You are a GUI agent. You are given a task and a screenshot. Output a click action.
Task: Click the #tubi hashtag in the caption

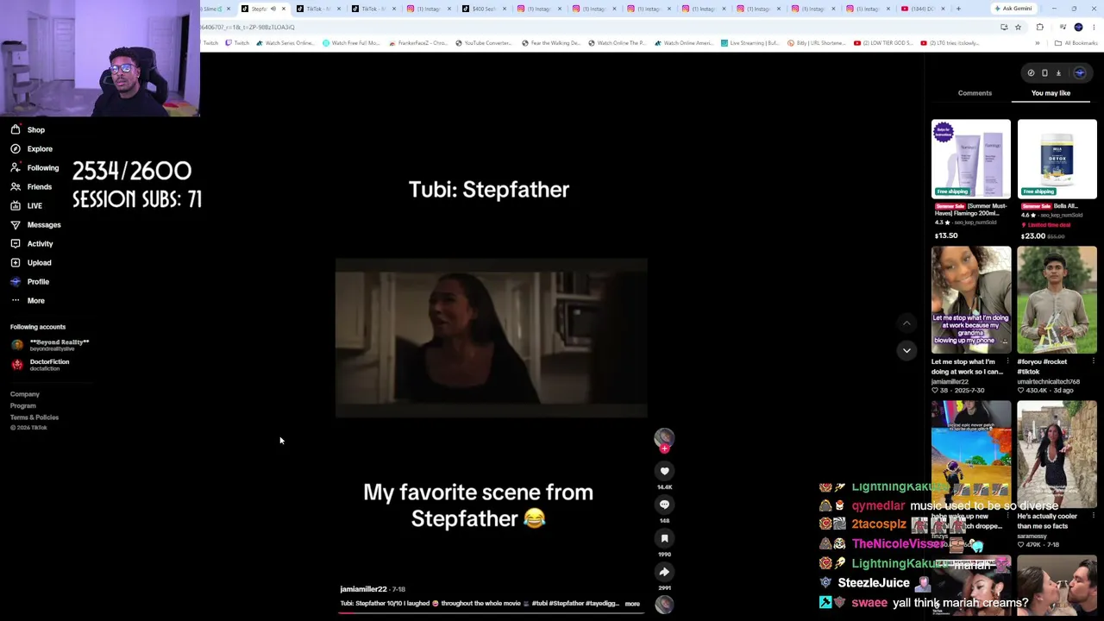540,604
